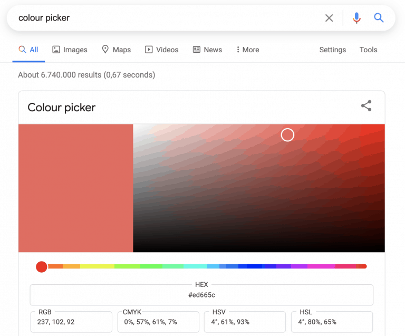405x336 pixels.
Task: Open the Images results tab
Action: pos(70,50)
